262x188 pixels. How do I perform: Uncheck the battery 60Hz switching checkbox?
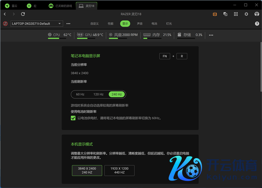pos(73,118)
